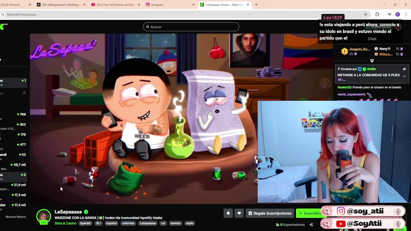Click david_izquierdo54 username in chat
This screenshot has height=231, width=411.
pyautogui.click(x=351, y=94)
